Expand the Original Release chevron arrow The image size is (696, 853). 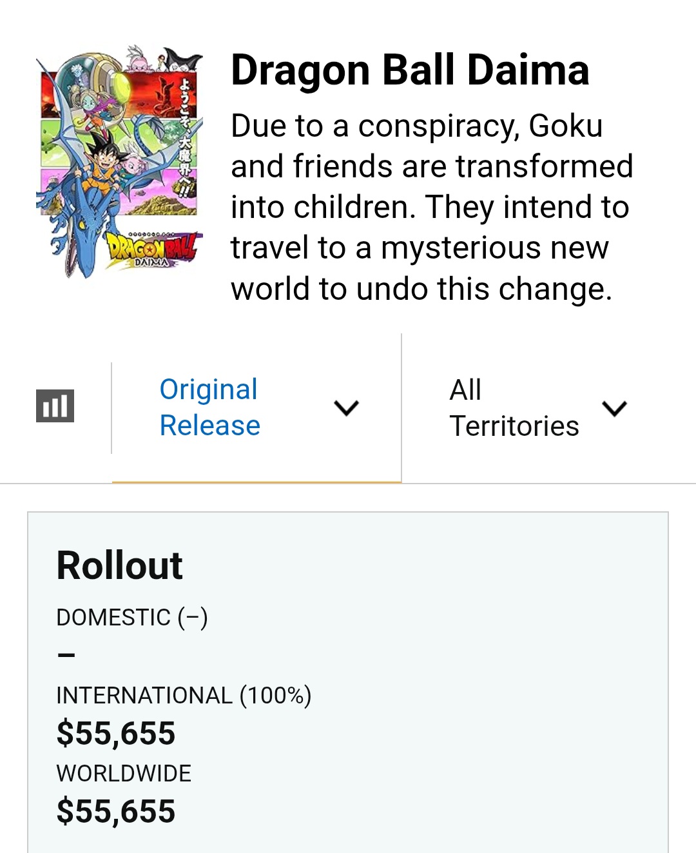point(346,407)
